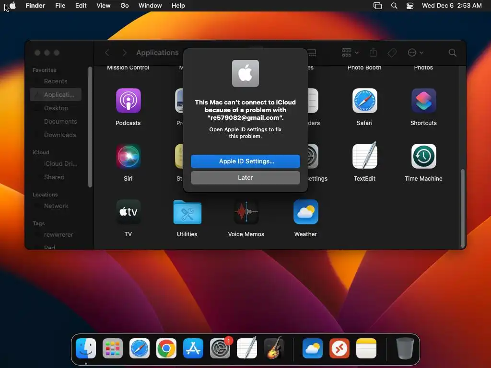
Task: Open the Siri app icon
Action: (x=128, y=156)
